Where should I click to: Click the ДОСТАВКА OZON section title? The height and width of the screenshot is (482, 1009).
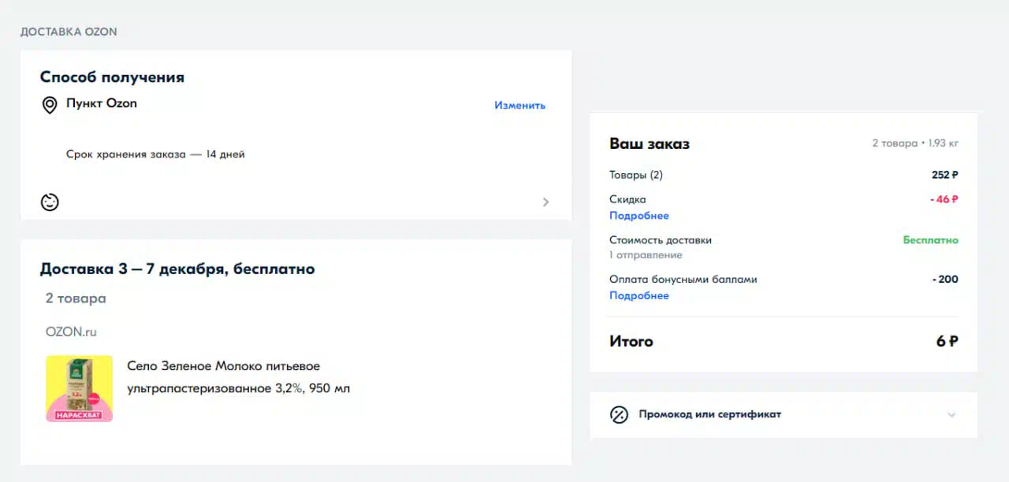pyautogui.click(x=69, y=32)
